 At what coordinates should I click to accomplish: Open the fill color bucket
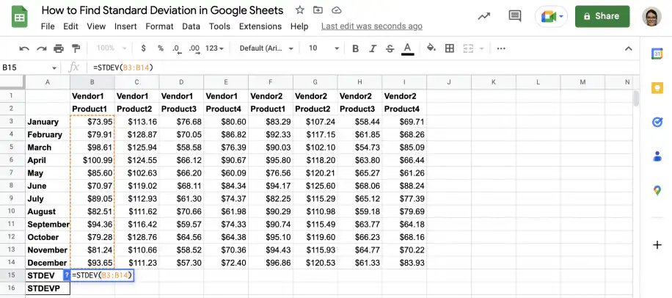(x=431, y=48)
